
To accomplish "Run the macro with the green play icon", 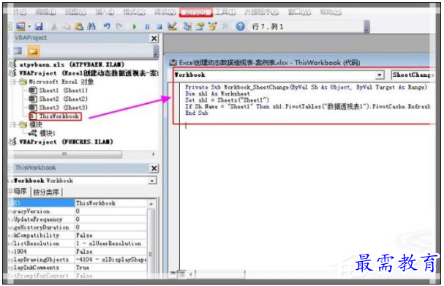I will (135, 26).
